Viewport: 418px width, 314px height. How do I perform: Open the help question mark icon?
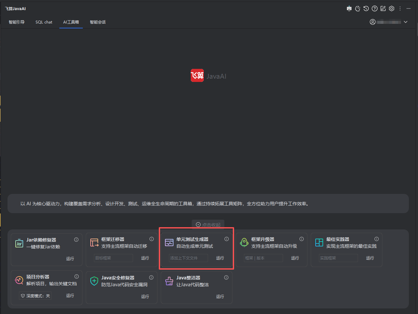click(375, 8)
